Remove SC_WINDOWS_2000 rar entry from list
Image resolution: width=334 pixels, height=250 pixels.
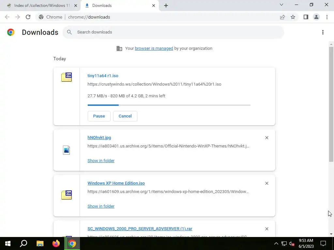pyautogui.click(x=266, y=229)
